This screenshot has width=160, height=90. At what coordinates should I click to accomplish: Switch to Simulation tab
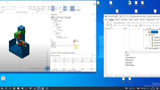(72, 53)
